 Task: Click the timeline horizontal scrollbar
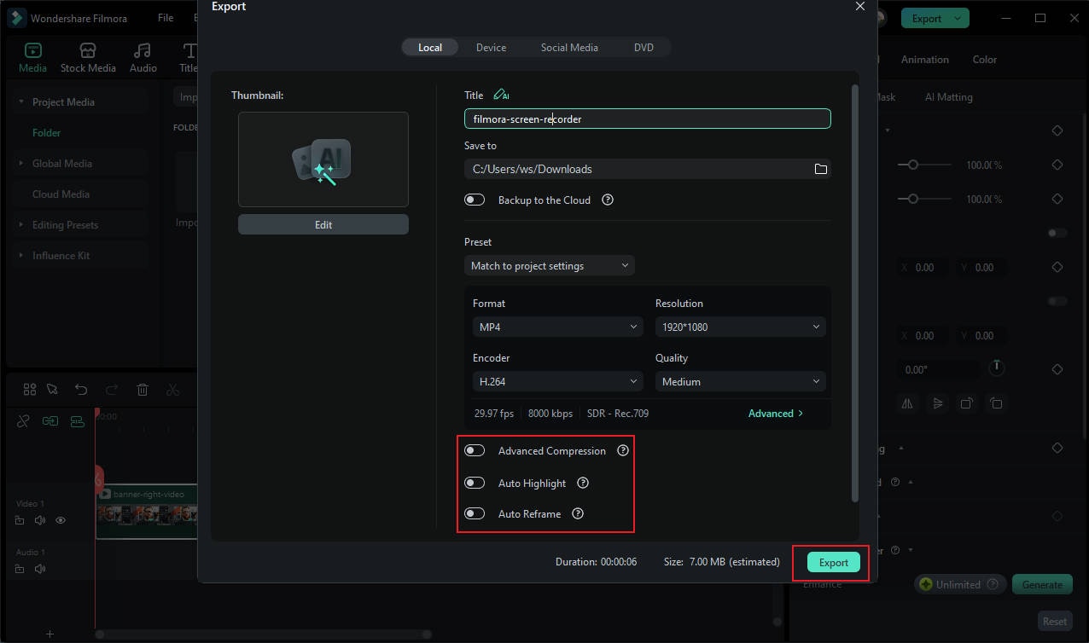tap(264, 634)
